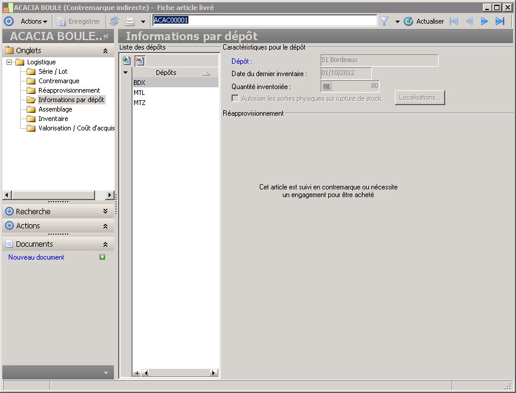Go to the first record
This screenshot has width=516, height=393.
(x=454, y=21)
